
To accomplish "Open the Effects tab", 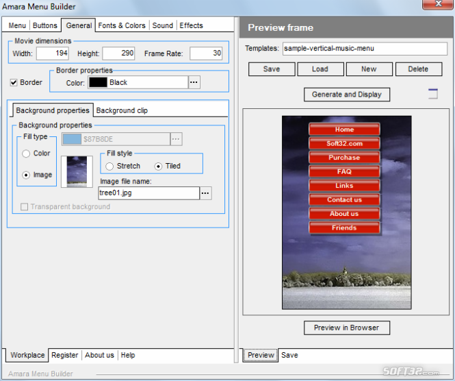I will [191, 25].
